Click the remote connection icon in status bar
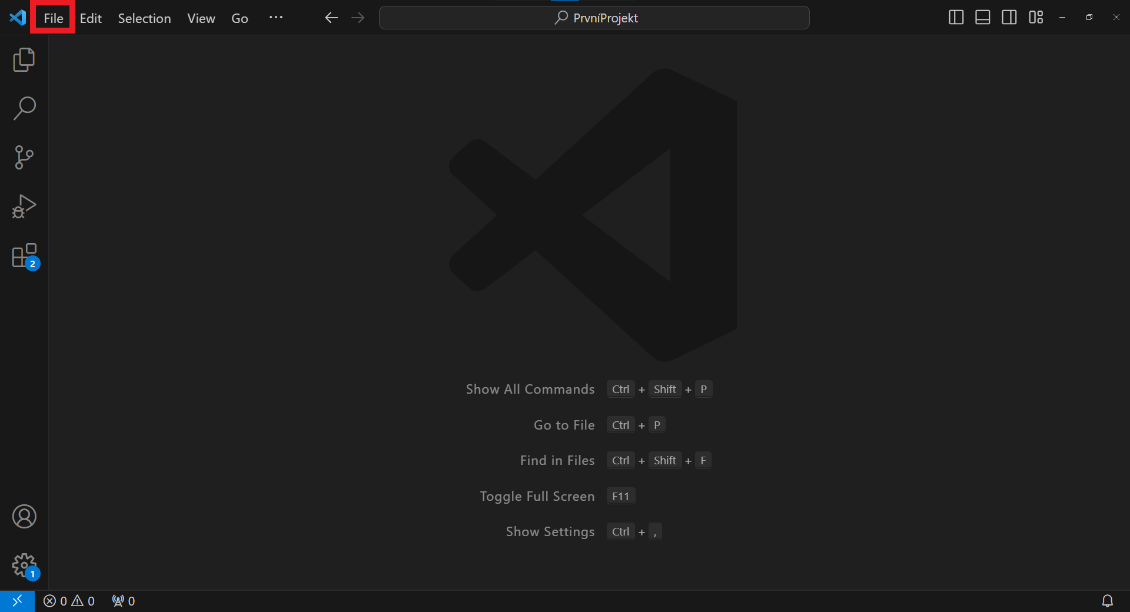This screenshot has height=612, width=1130. coord(17,601)
